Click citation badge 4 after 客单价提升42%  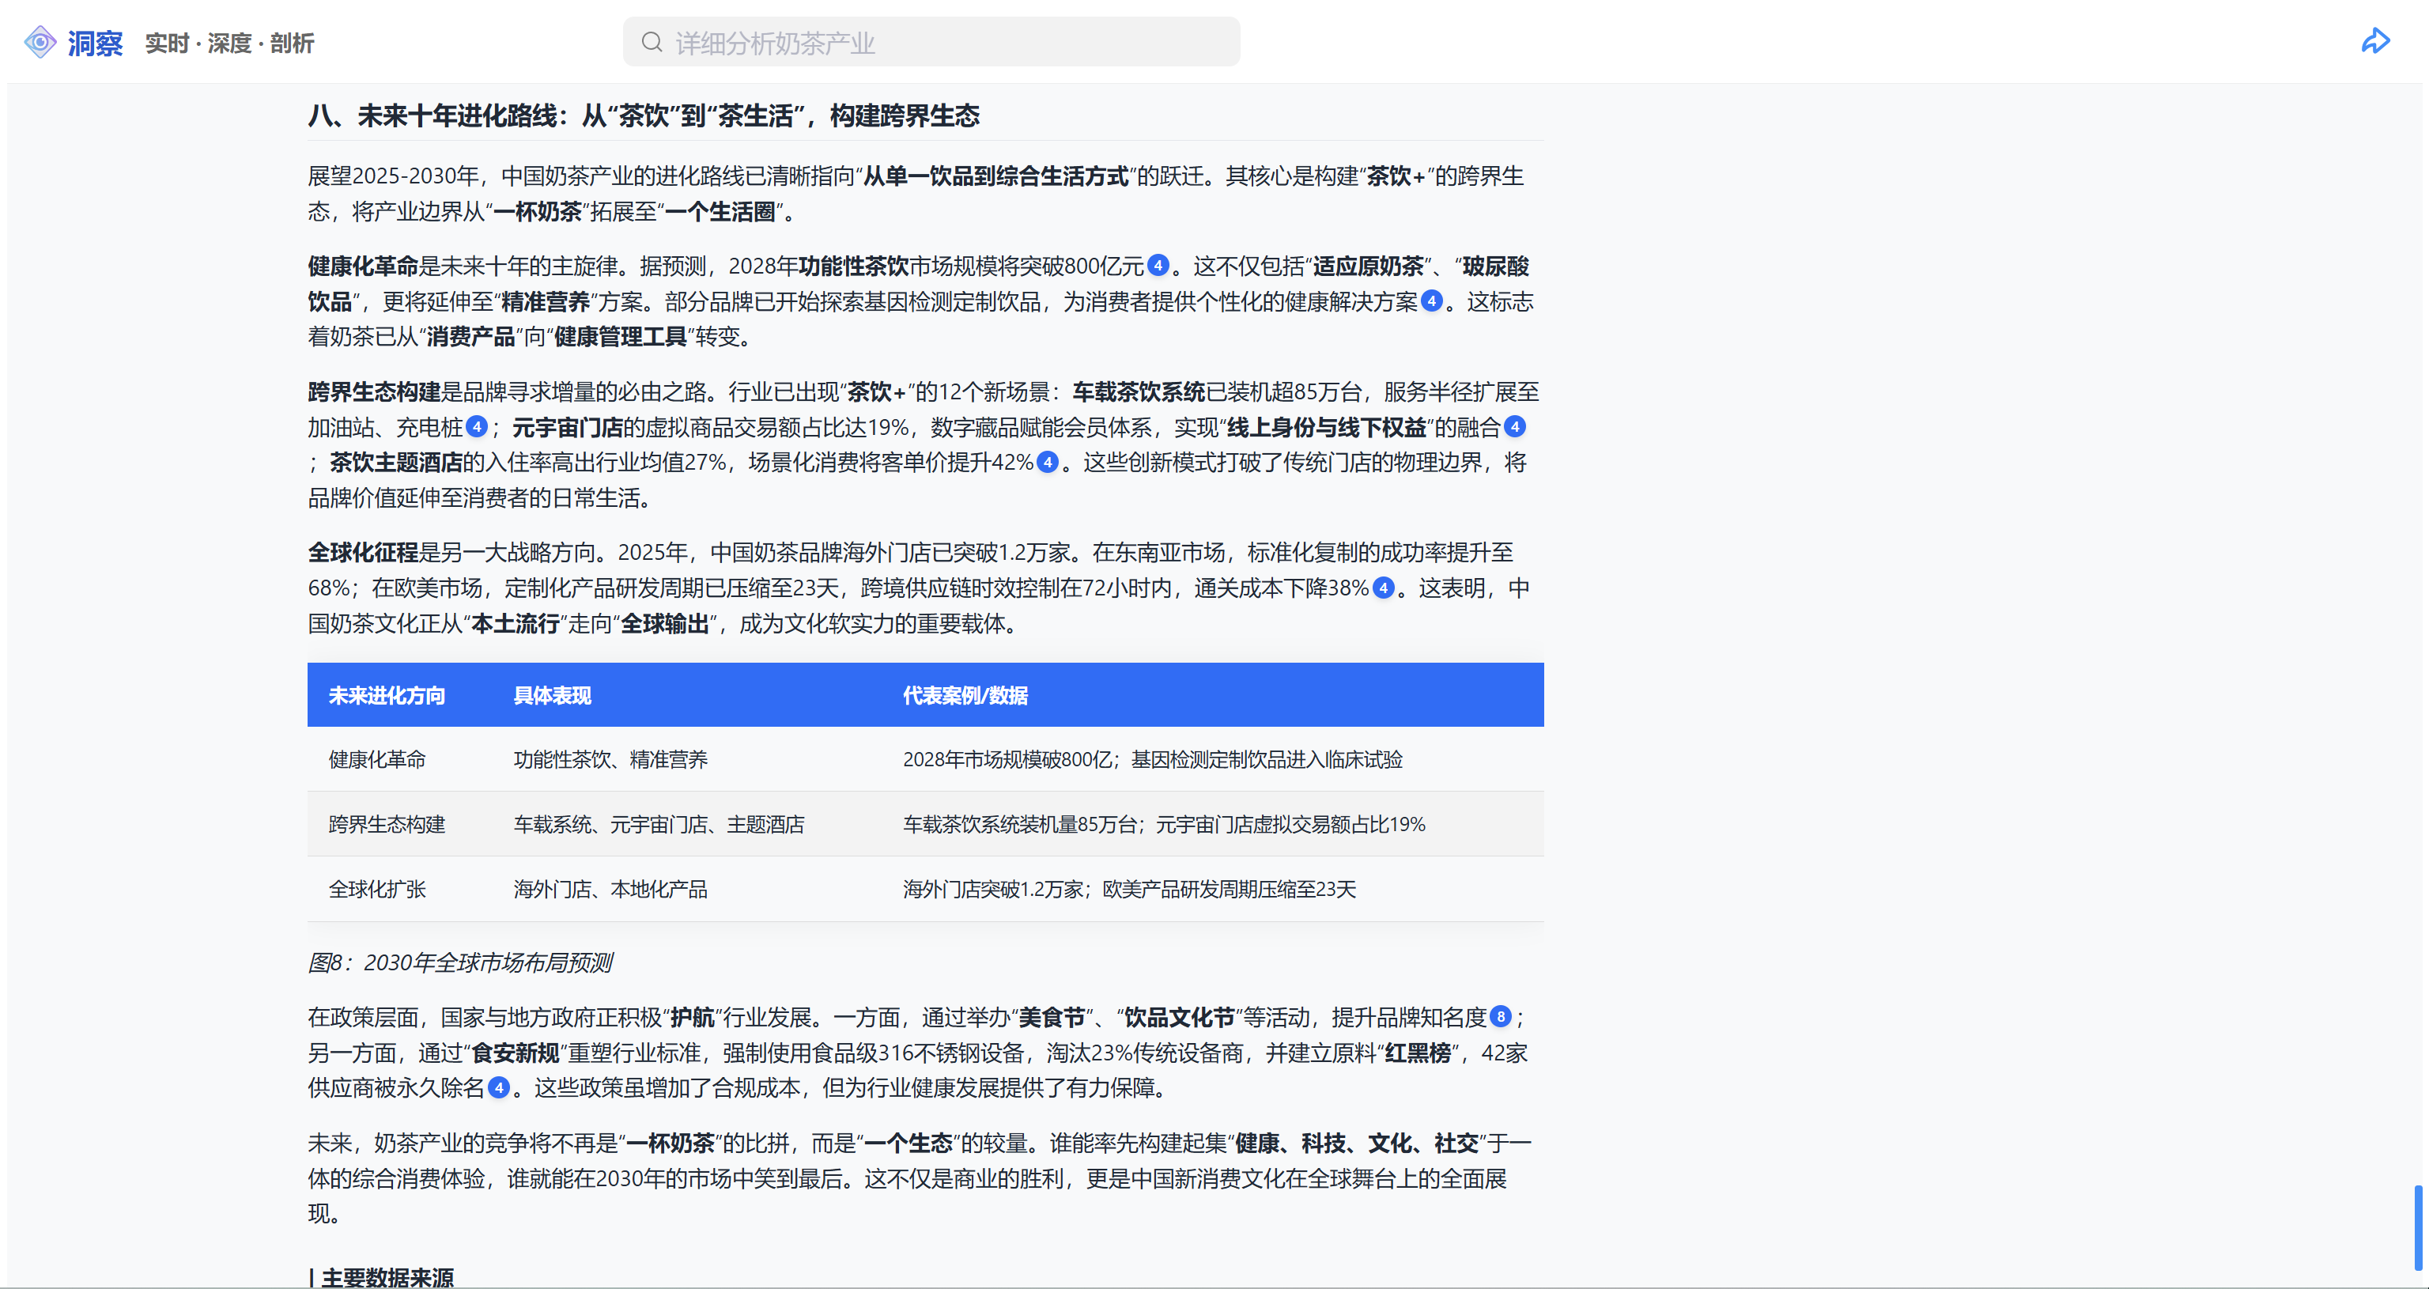[1047, 462]
